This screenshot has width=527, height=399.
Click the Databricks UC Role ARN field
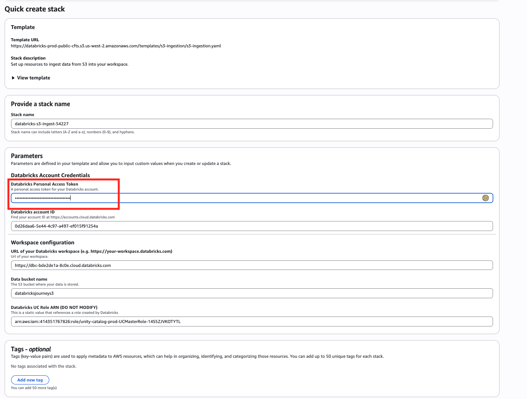(x=252, y=321)
